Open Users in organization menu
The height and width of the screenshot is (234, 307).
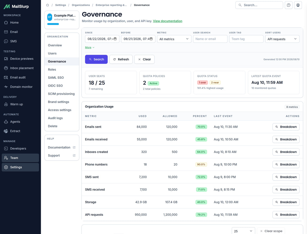coord(62,53)
